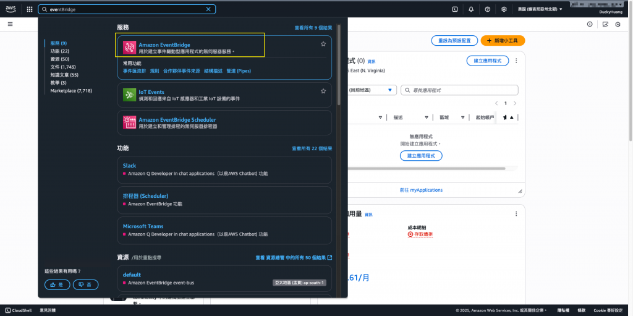The width and height of the screenshot is (633, 316).
Task: Open the DuckyHuang account menu
Action: [x=610, y=12]
